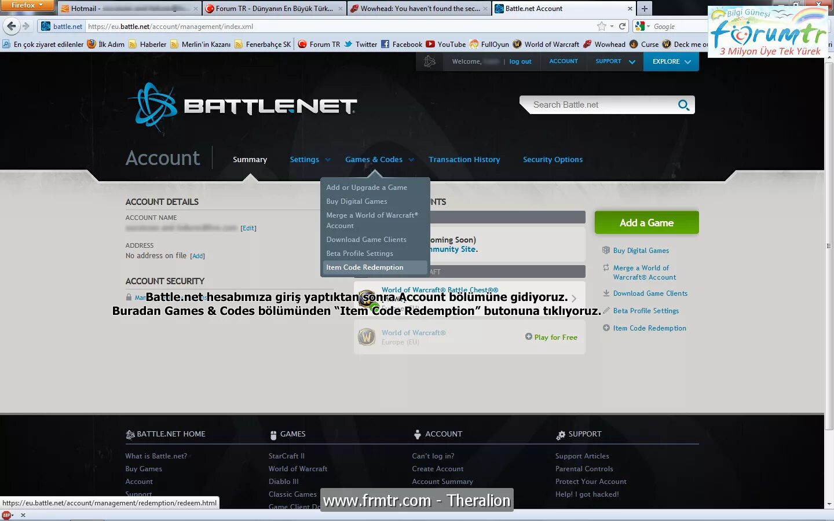Image resolution: width=834 pixels, height=521 pixels.
Task: Click the browser forward arrow button
Action: coord(26,26)
